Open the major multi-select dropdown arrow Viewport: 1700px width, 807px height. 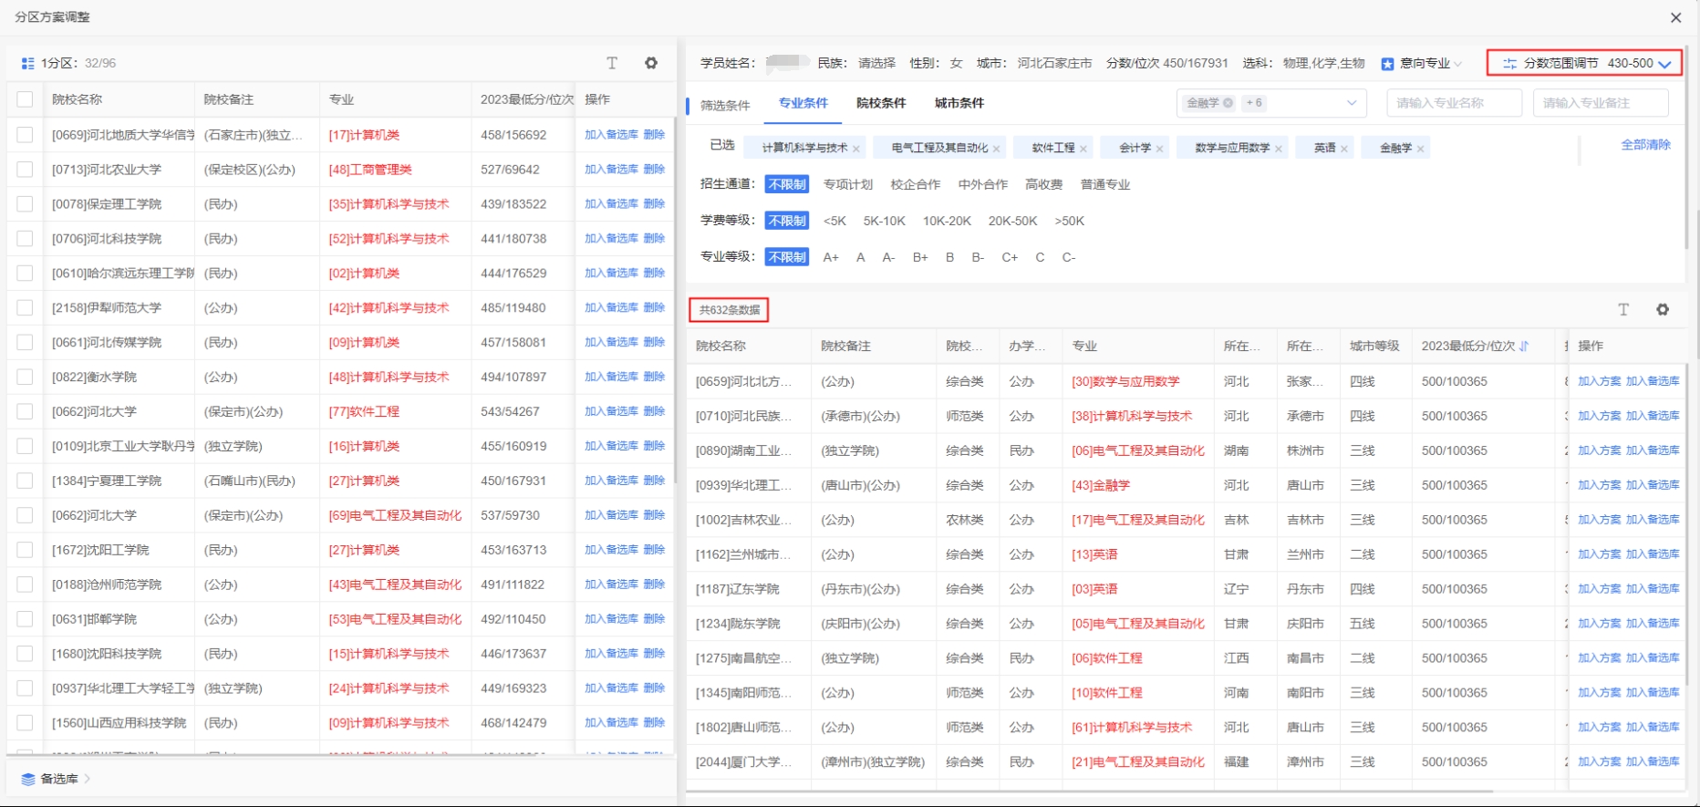(1352, 103)
